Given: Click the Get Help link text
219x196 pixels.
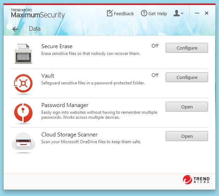Looking at the screenshot, I should 158,13.
